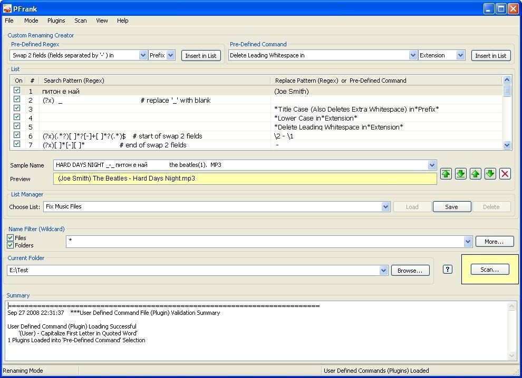This screenshot has height=378, width=522.
Task: Select row 1 replace pattern (Joe Smith)
Action: (291, 91)
